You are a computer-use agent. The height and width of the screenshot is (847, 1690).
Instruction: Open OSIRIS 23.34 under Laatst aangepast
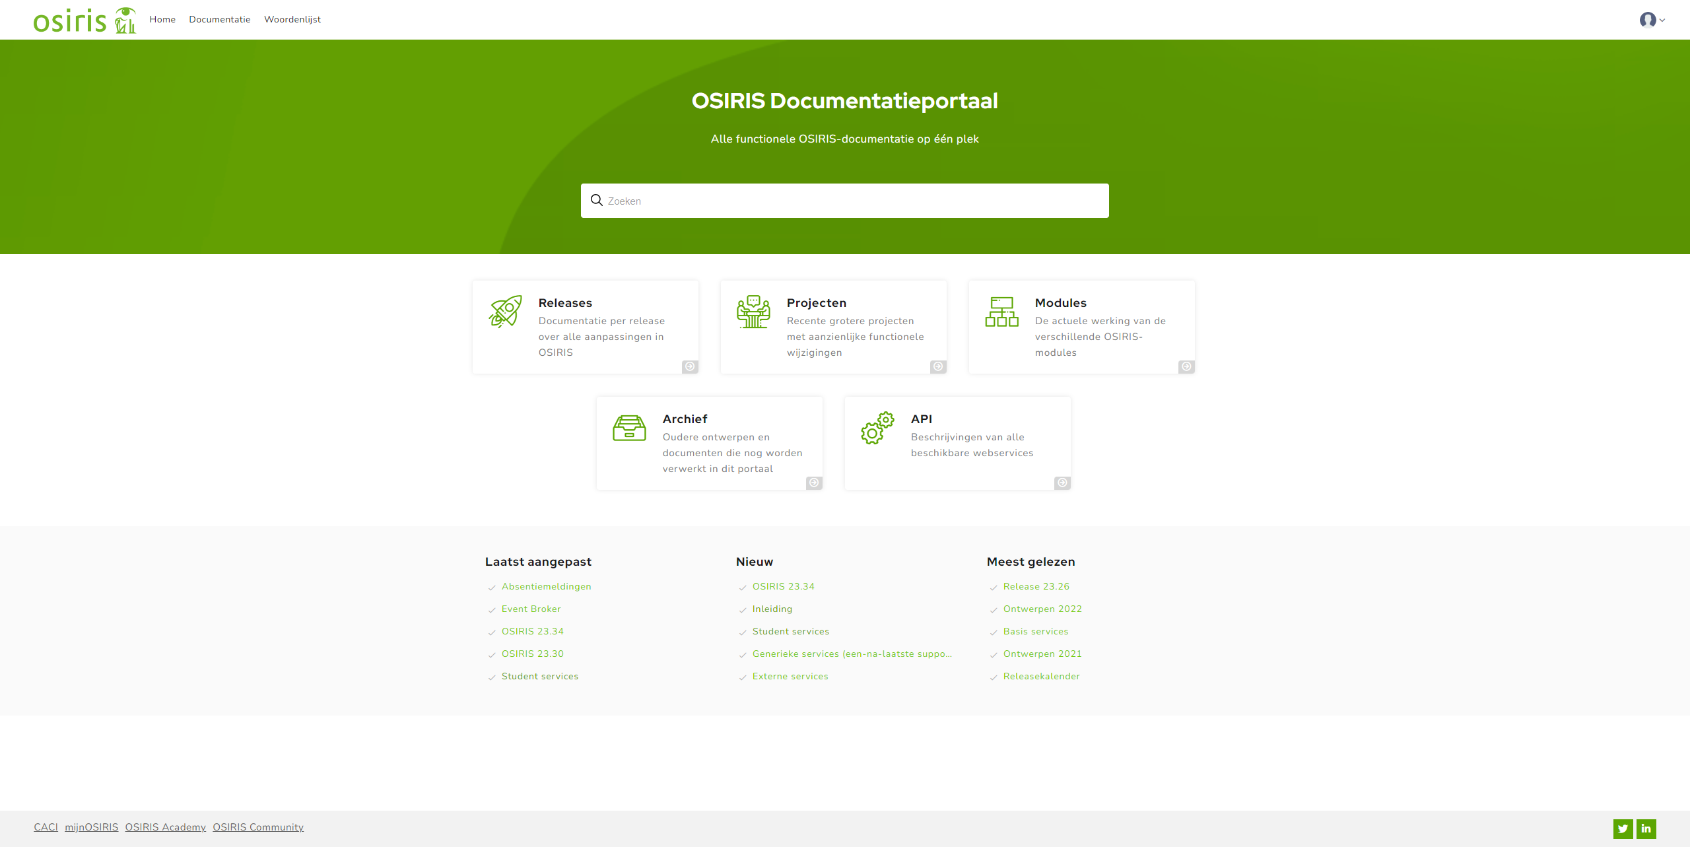pyautogui.click(x=533, y=631)
